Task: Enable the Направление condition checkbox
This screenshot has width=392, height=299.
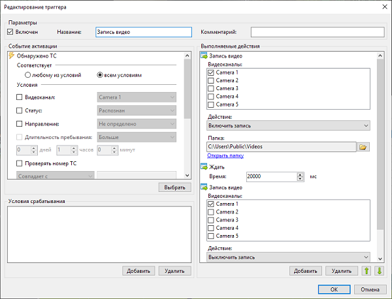Action: (x=19, y=123)
